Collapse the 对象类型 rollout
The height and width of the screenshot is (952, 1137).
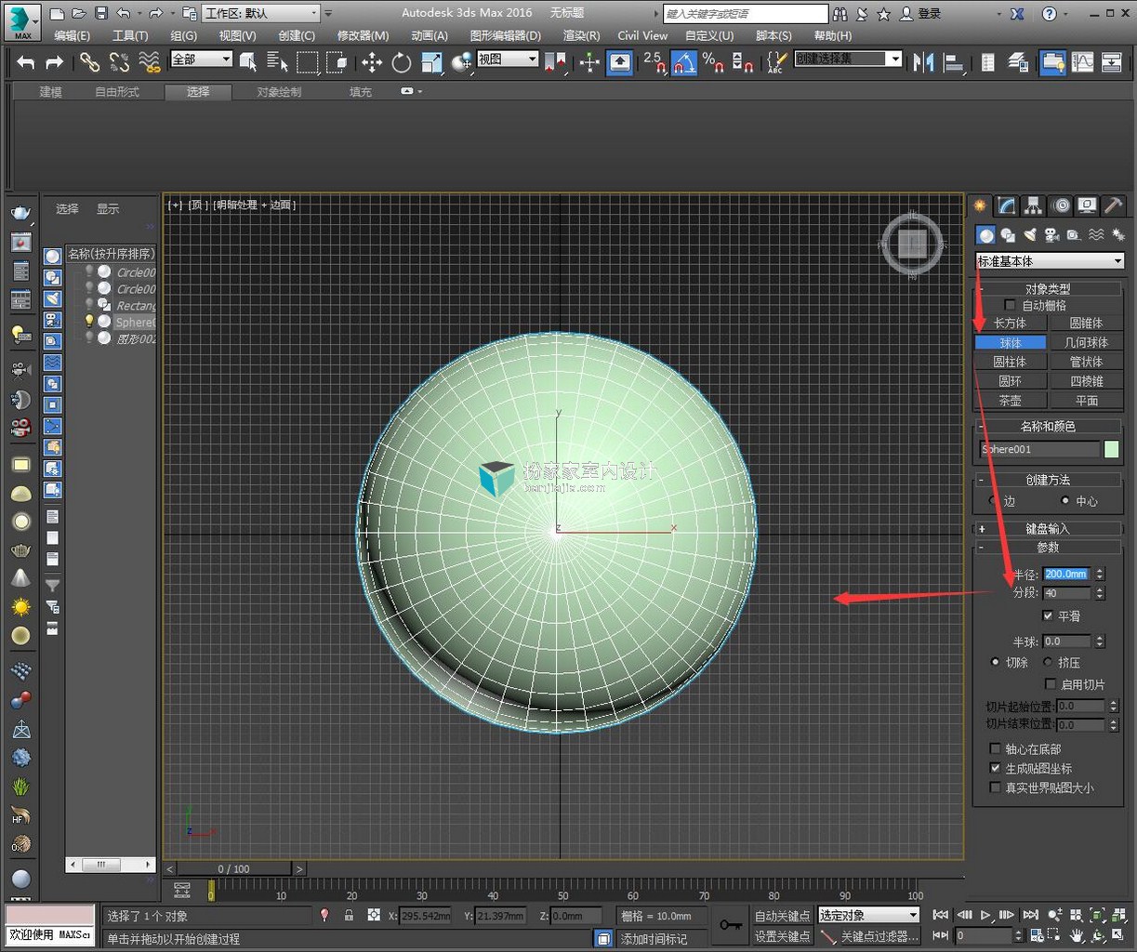coord(1048,288)
